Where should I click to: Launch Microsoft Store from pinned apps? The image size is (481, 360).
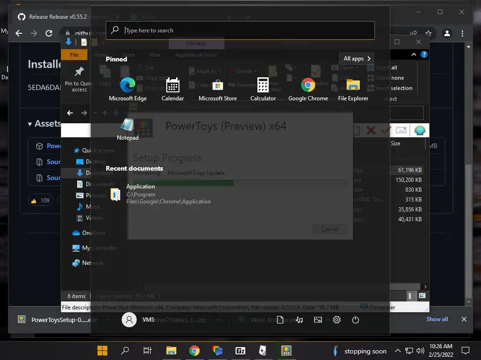[217, 89]
